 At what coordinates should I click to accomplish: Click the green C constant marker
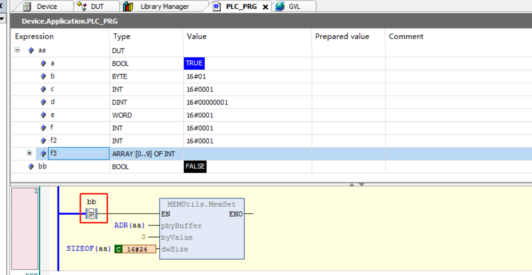pos(118,249)
